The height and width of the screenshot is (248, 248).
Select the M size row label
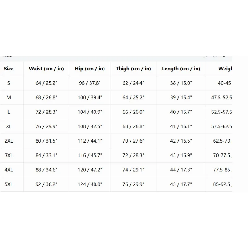tap(9, 98)
